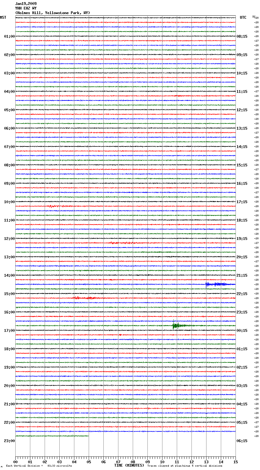Click the 22:15 UTC time label
The width and height of the screenshot is (260, 470).
pos(242,294)
